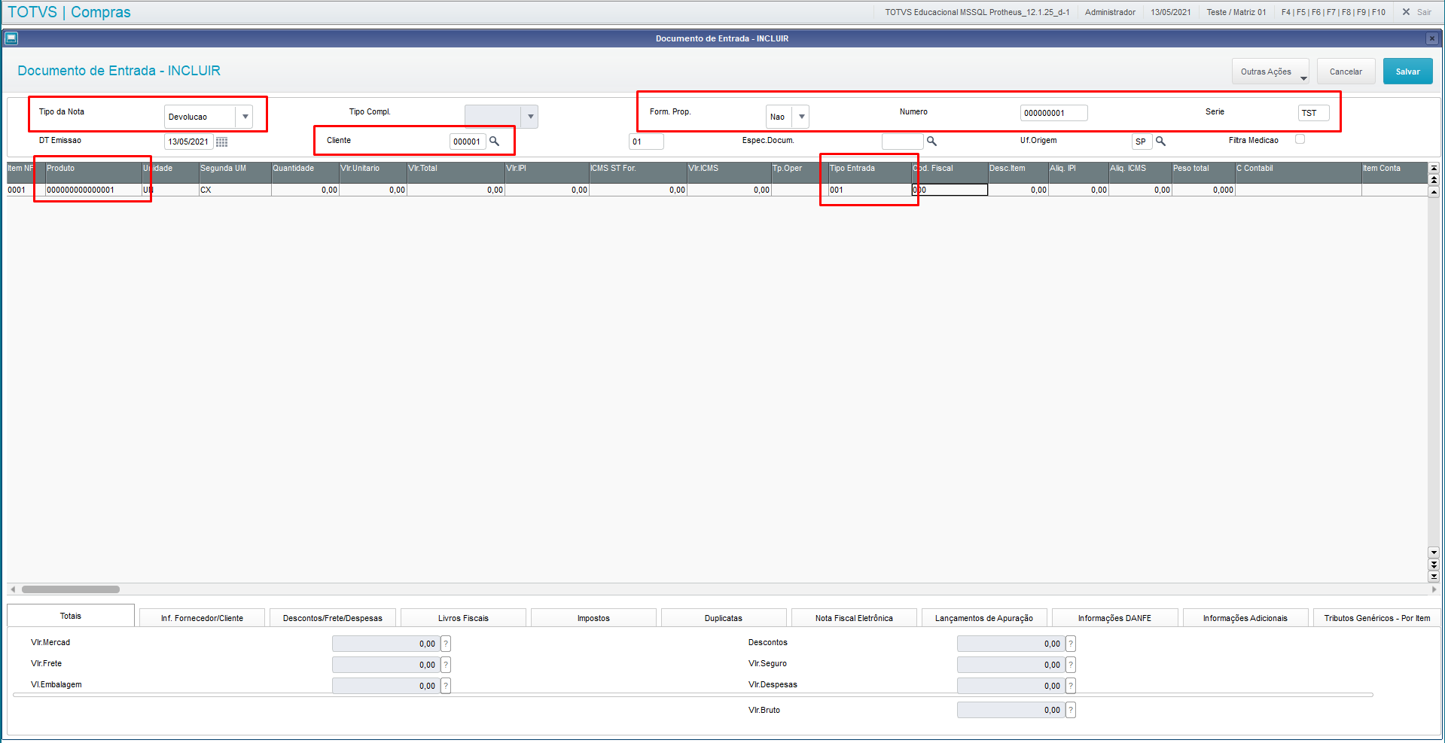This screenshot has width=1445, height=743.
Task: Click grid page-up double arrow
Action: 1434,180
